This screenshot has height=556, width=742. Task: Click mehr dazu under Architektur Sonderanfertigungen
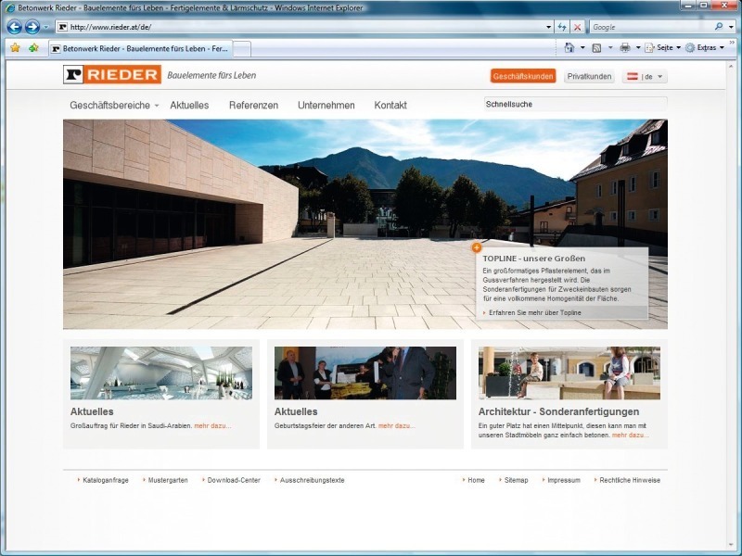point(631,435)
